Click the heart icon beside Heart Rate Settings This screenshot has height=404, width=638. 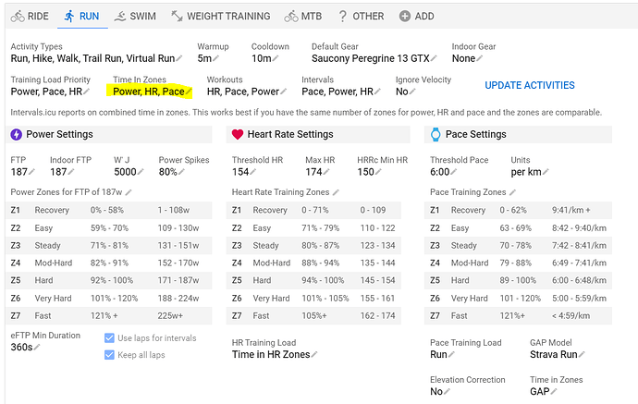point(236,134)
